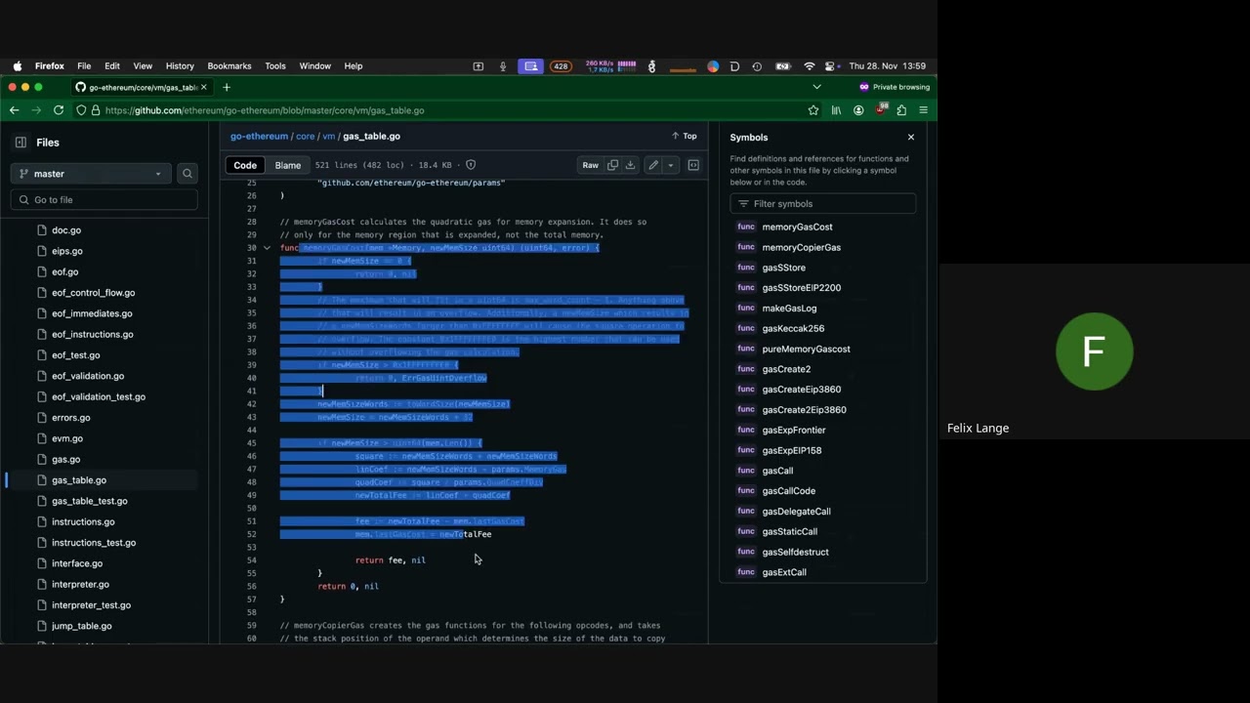Jump to makeGasLog symbol

point(789,309)
